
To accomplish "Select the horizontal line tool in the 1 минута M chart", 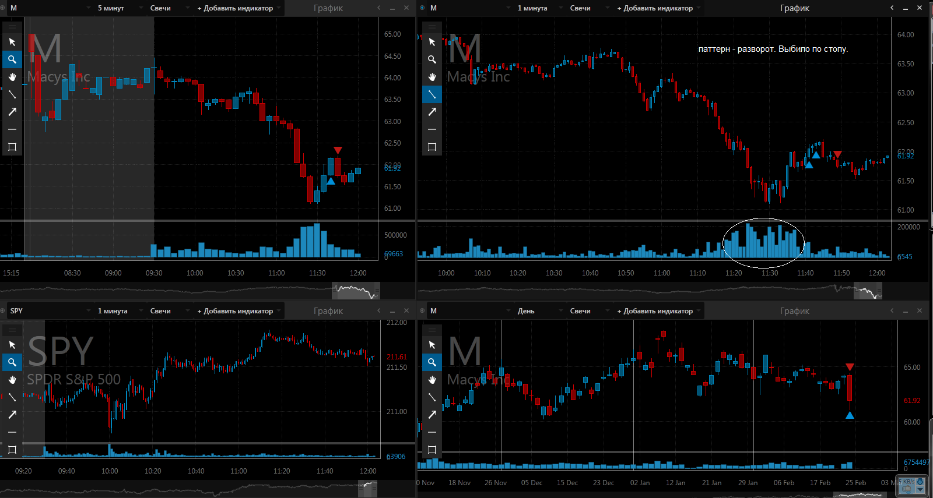I will point(432,129).
